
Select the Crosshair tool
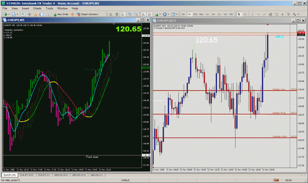pyautogui.click(x=245, y=14)
